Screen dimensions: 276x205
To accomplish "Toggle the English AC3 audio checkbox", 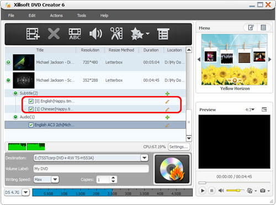I will coord(31,125).
